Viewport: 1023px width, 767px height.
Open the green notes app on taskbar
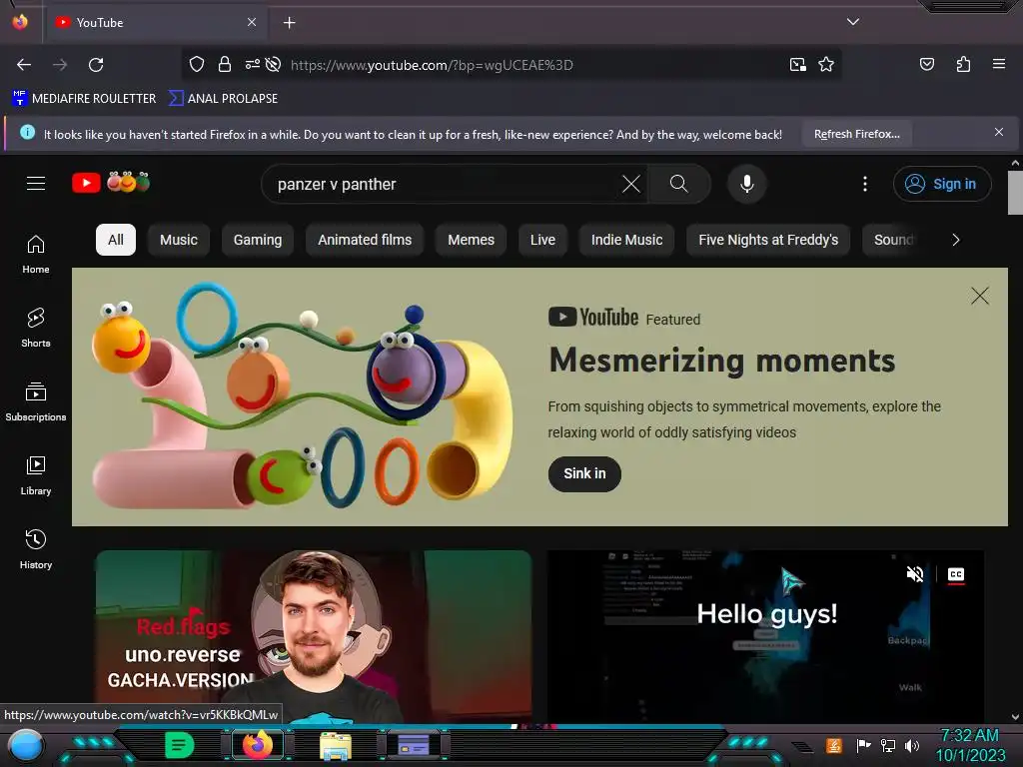(x=180, y=745)
